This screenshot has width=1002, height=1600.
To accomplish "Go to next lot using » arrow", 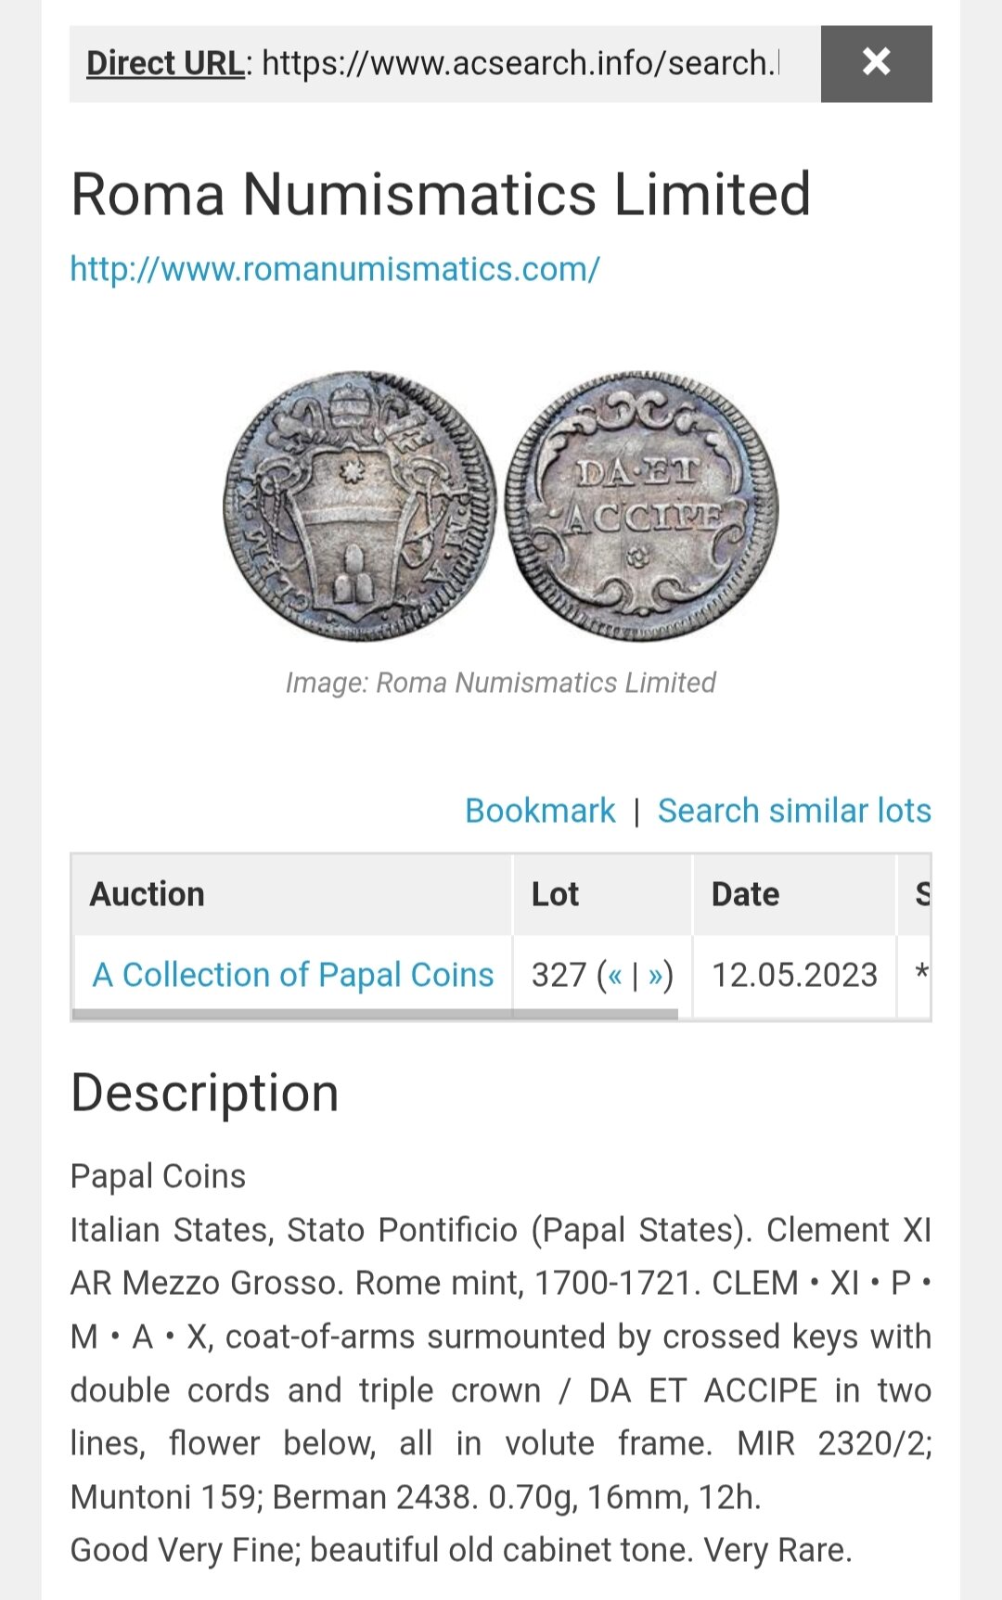I will [x=656, y=975].
